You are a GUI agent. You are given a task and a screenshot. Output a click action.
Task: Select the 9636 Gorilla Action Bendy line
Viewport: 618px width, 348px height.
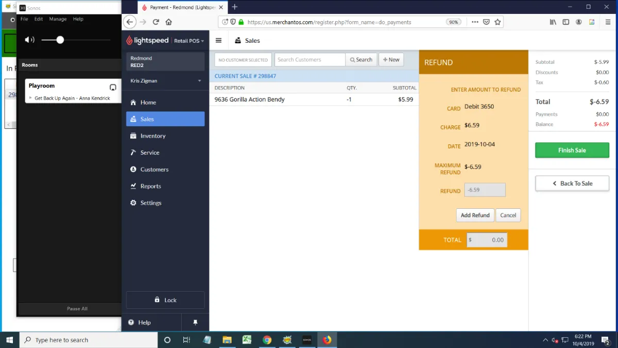314,100
